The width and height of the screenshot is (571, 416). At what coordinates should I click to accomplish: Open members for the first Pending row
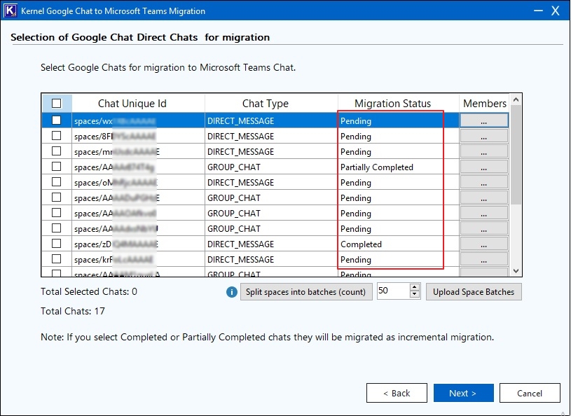pos(483,121)
